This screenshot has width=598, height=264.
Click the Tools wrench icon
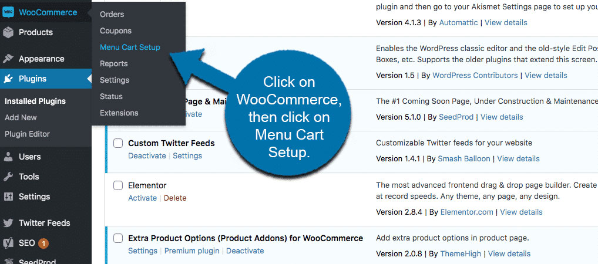pyautogui.click(x=8, y=177)
